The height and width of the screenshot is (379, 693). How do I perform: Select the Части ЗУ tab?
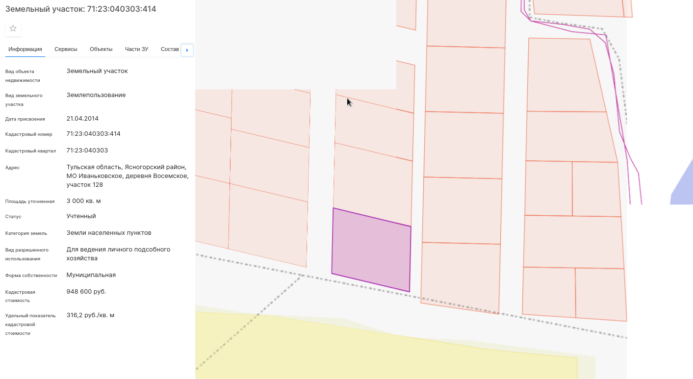[136, 49]
